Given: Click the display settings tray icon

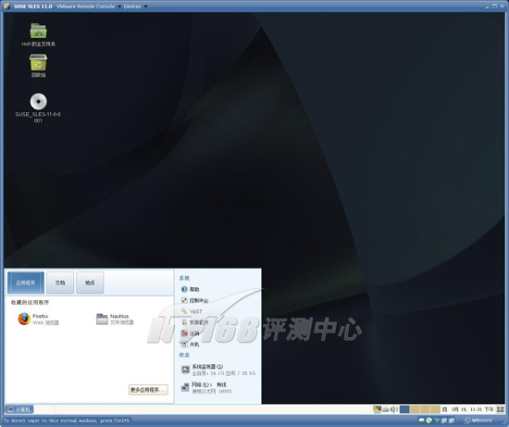Looking at the screenshot, I should (377, 409).
